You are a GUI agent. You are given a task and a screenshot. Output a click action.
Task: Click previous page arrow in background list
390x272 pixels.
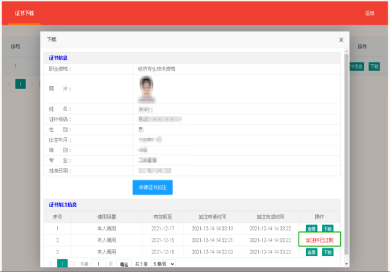tap(9, 84)
